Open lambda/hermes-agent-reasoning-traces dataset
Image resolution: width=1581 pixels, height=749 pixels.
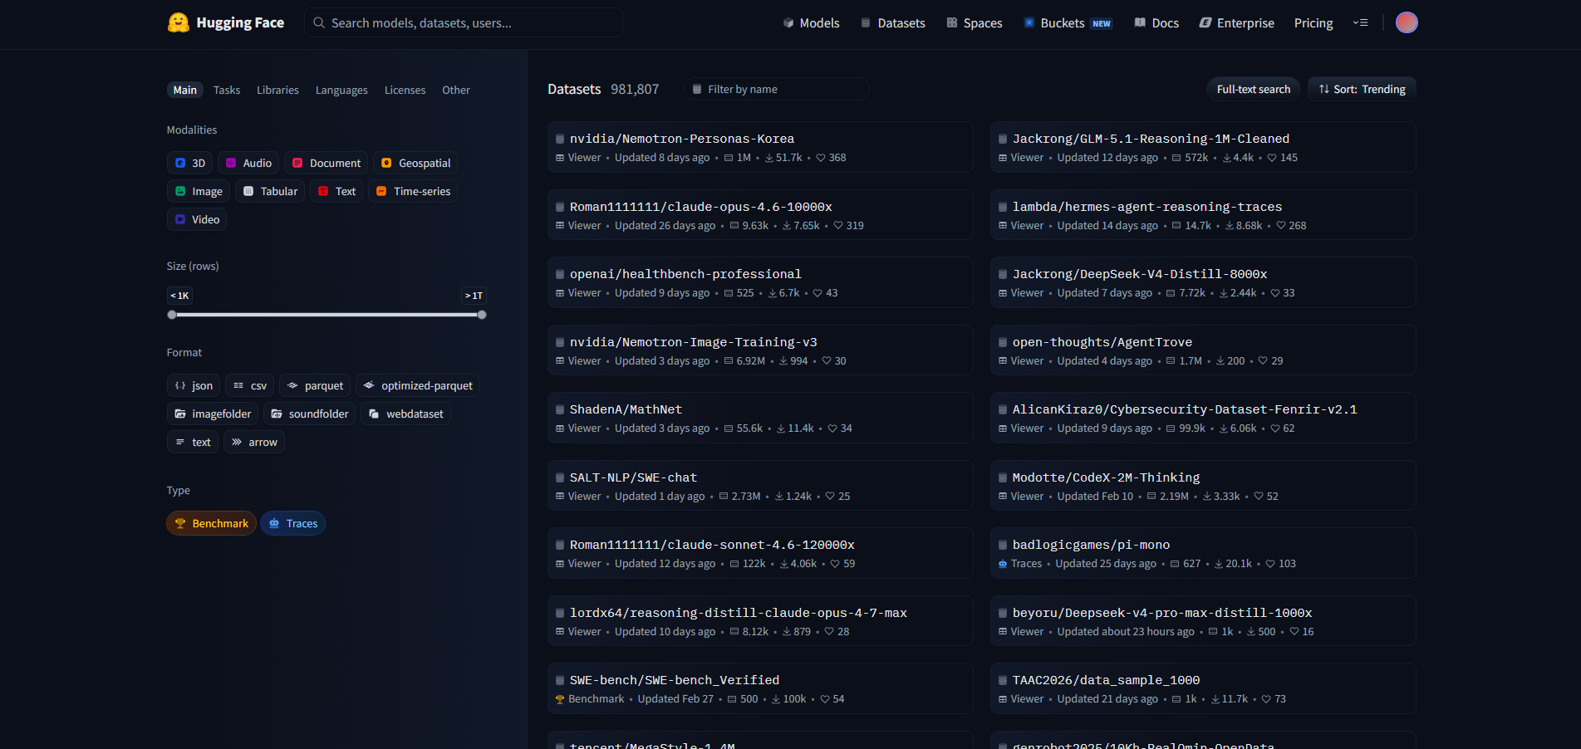tap(1203, 215)
